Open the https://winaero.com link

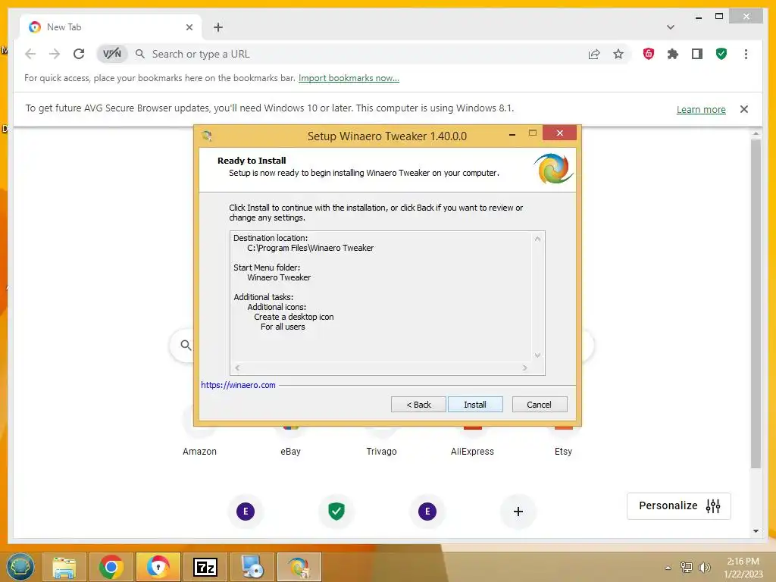coord(238,384)
